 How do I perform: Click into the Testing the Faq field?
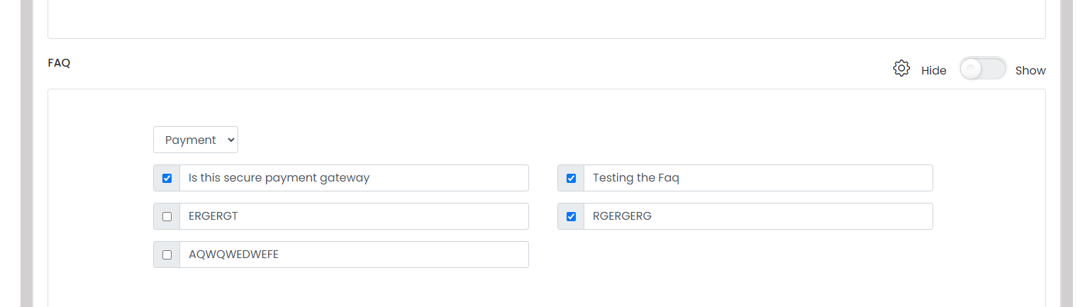(758, 178)
